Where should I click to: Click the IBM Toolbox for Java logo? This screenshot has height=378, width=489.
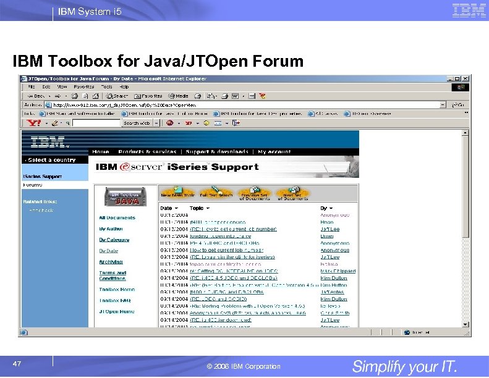pos(125,196)
